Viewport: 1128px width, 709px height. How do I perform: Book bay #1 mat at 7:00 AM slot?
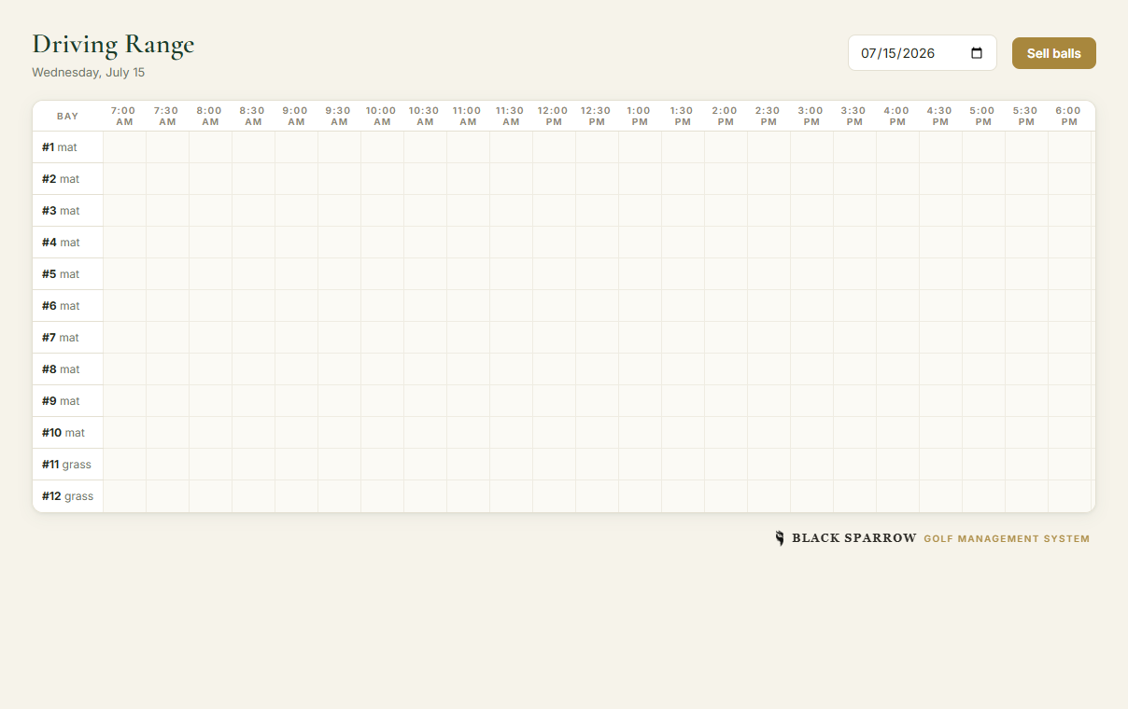pos(125,147)
